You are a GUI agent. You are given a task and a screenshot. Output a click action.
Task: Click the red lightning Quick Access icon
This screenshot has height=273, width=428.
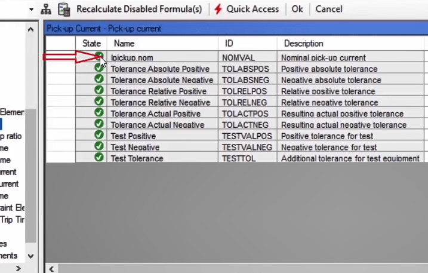click(218, 9)
